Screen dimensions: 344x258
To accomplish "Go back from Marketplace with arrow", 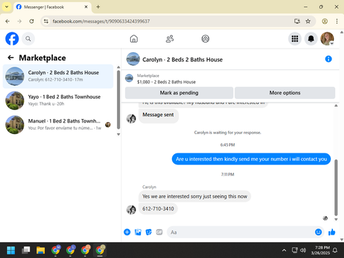I will pos(11,58).
